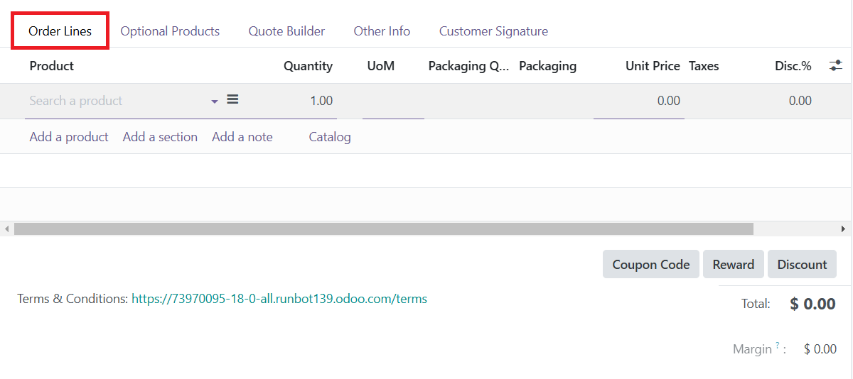Screen dimensions: 853x379
Task: Click the Add a section link
Action: [160, 137]
